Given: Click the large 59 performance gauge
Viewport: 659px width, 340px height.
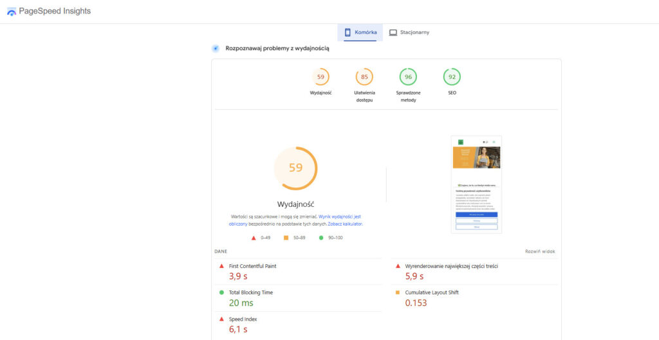Looking at the screenshot, I should click(295, 168).
